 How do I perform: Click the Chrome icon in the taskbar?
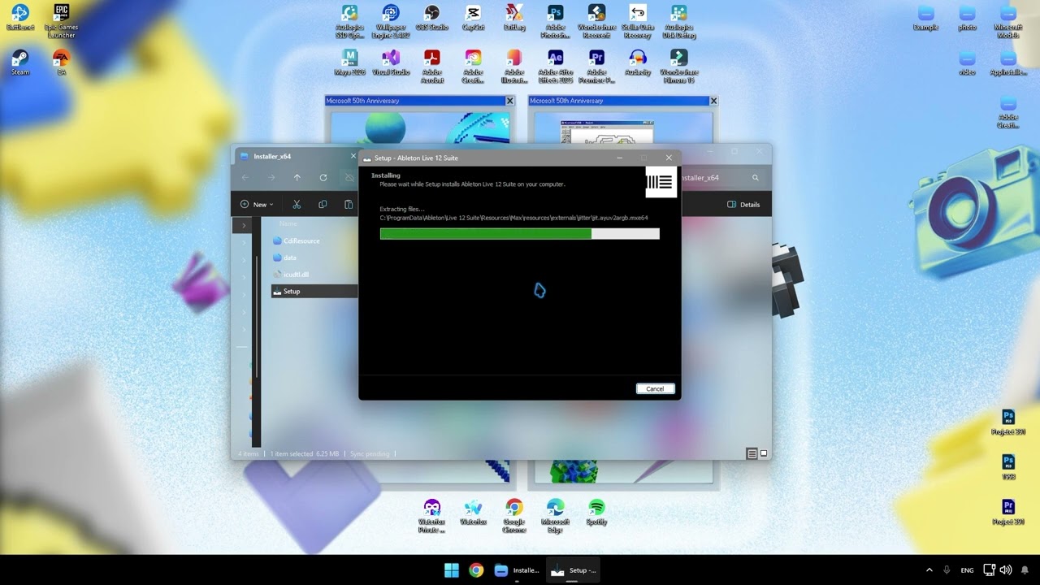476,570
